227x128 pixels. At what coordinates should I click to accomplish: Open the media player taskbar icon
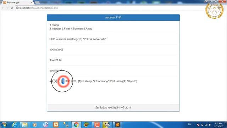click(35, 125)
